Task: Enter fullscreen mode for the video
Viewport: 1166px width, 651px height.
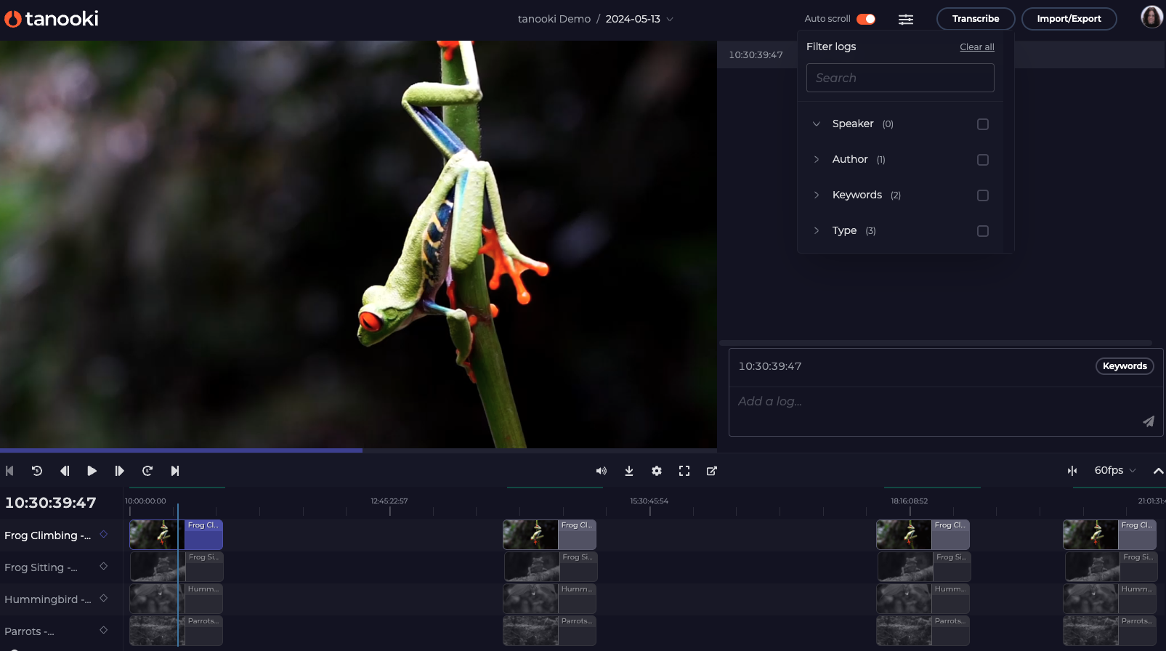Action: [x=684, y=471]
